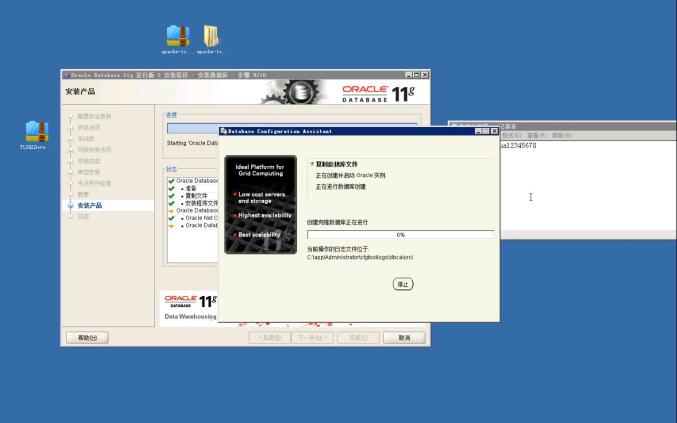
Task: Select the 先决条件检查 step in sidebar
Action: 94,183
